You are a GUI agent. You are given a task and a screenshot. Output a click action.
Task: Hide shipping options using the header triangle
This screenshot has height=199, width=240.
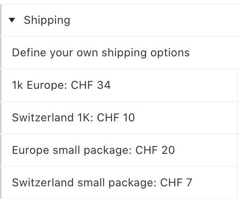pyautogui.click(x=11, y=20)
